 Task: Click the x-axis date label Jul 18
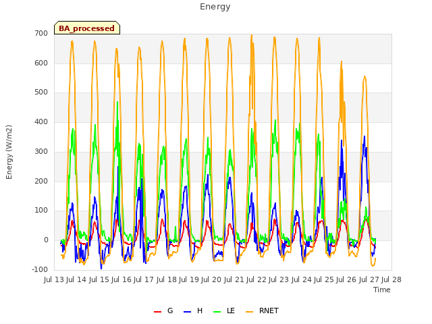(167, 279)
